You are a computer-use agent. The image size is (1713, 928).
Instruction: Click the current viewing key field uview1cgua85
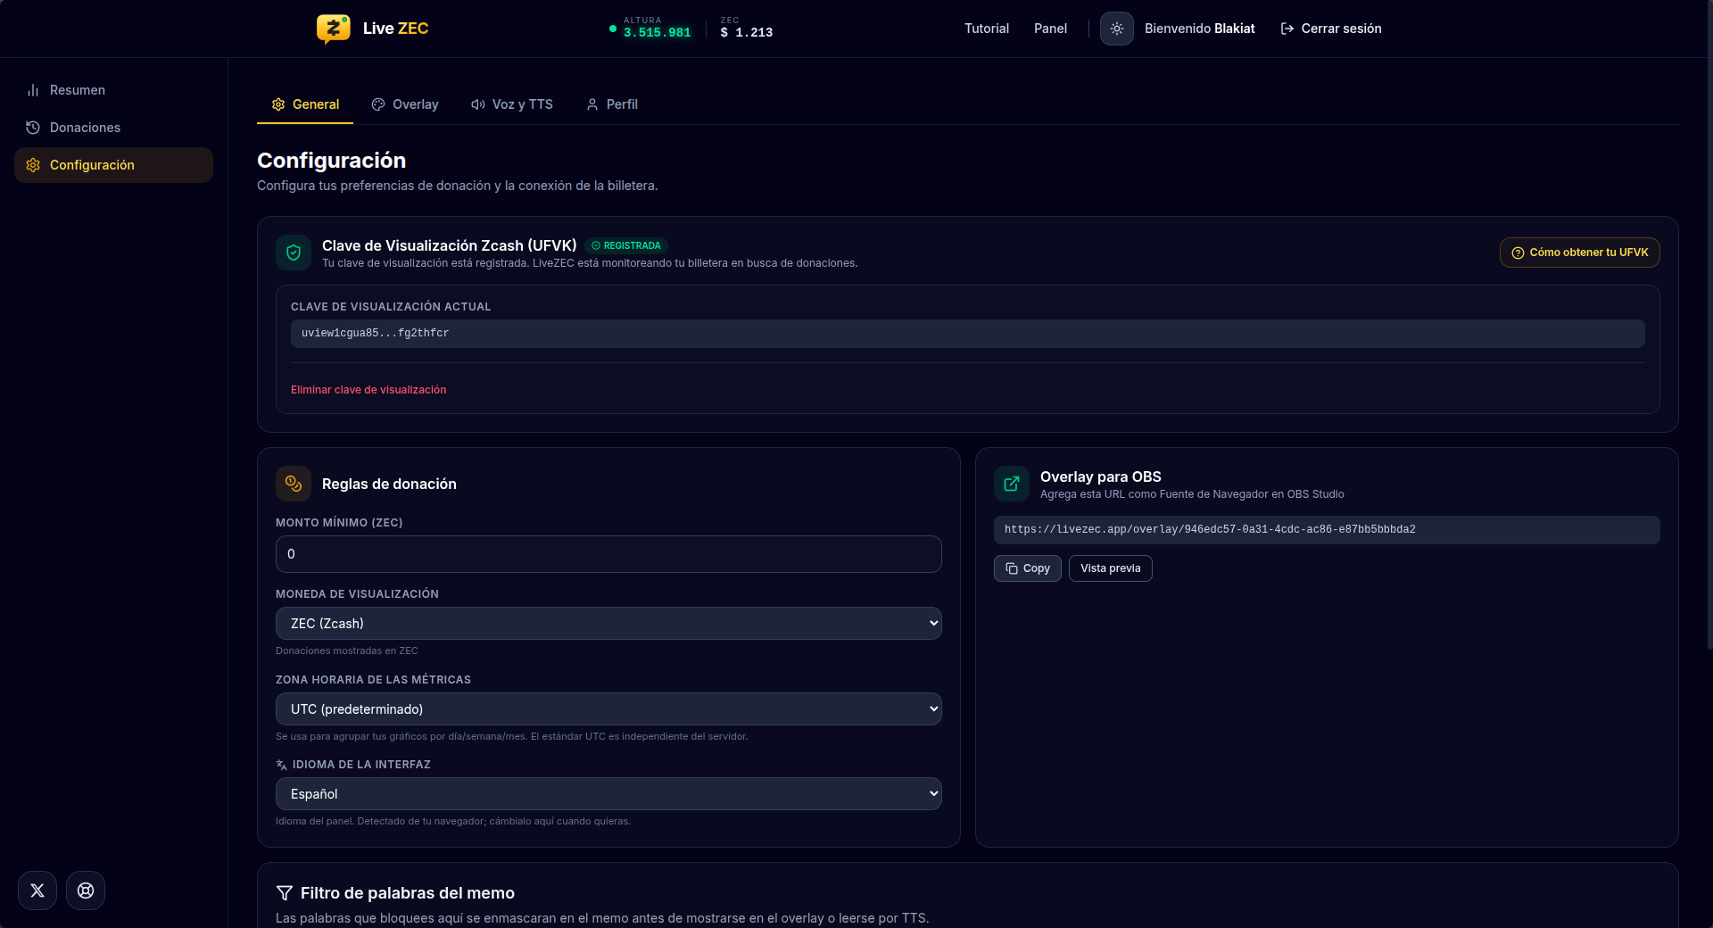pos(968,334)
